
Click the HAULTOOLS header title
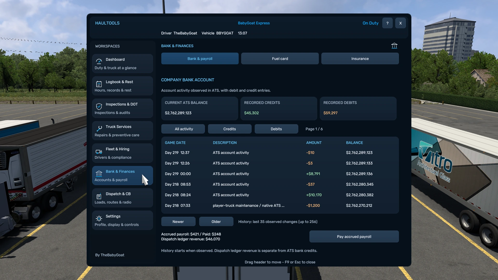(107, 23)
